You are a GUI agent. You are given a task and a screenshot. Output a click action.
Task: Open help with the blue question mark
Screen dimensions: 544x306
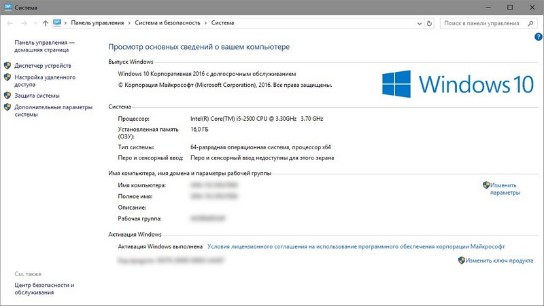[539, 37]
